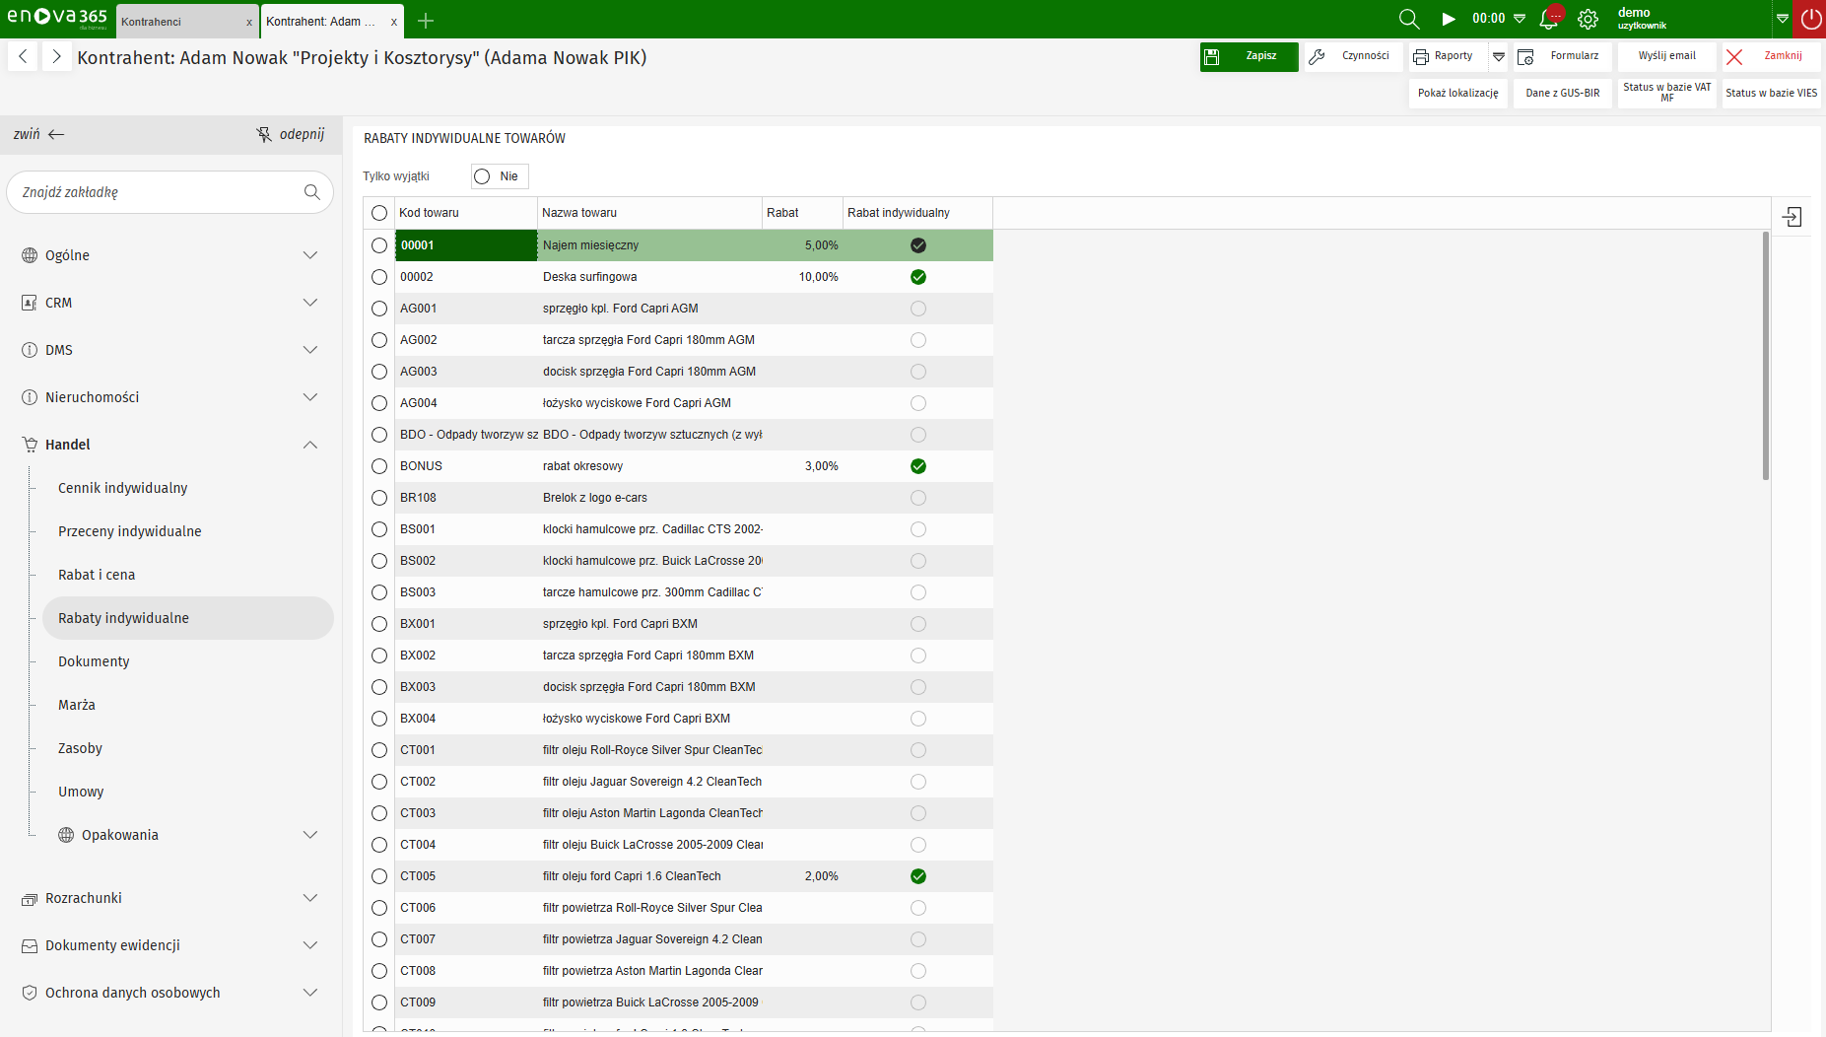
Task: Toggle Rabat indywidualny for BONUS row
Action: (918, 466)
